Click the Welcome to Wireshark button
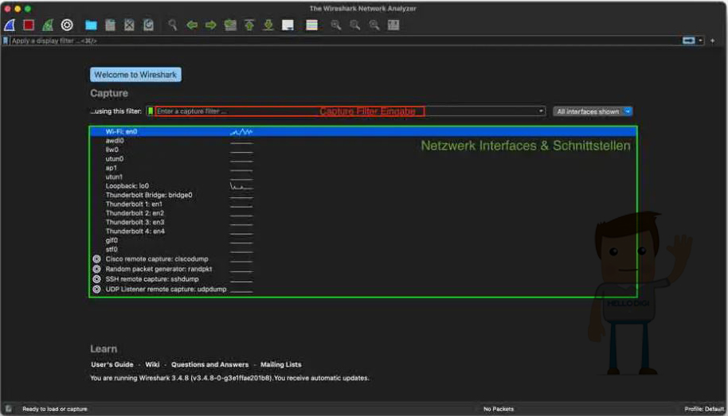This screenshot has width=728, height=416. pyautogui.click(x=135, y=75)
